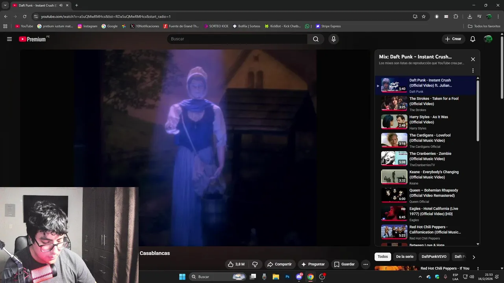Play Harry Styles - As It Was
This screenshot has width=504, height=283.
click(426, 122)
